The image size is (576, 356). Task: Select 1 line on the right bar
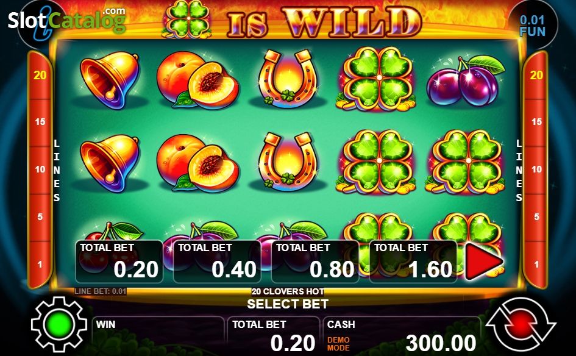pos(536,264)
